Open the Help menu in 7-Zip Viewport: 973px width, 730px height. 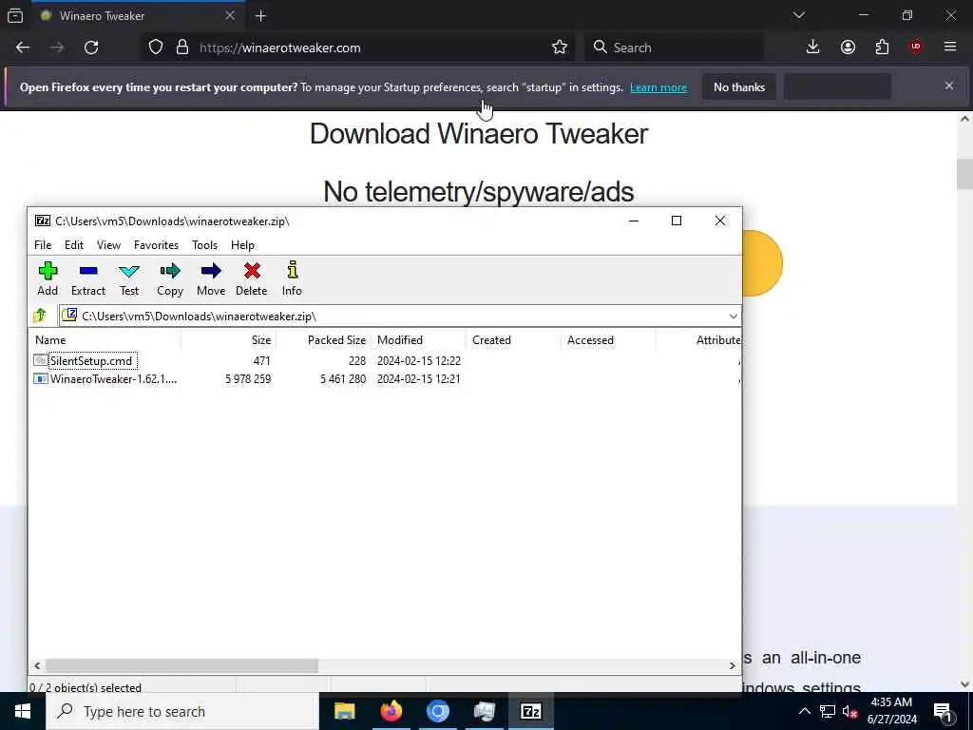click(x=242, y=245)
